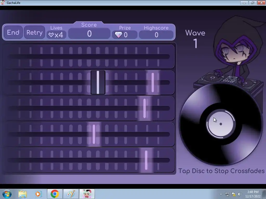Click the glowing marker in bottom track

click(x=146, y=160)
